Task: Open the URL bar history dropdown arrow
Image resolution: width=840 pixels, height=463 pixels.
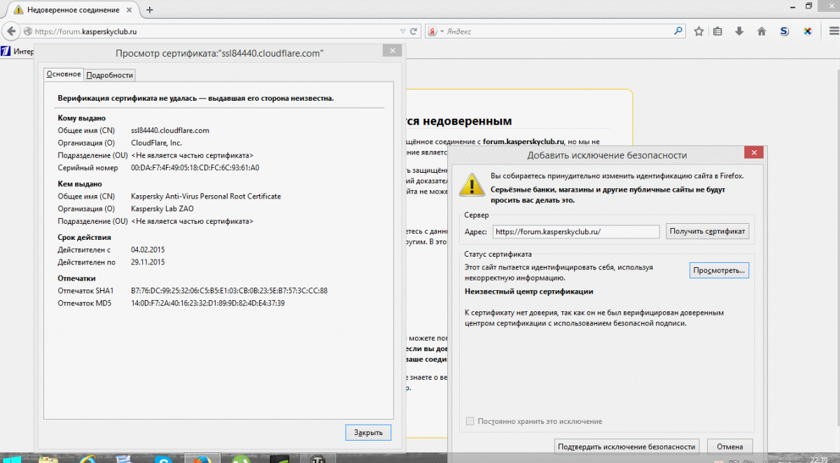Action: tap(402, 31)
